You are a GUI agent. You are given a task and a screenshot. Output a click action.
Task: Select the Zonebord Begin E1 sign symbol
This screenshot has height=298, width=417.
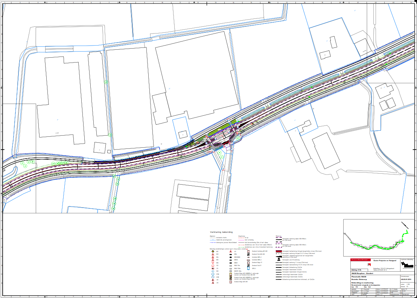[x=248, y=263]
